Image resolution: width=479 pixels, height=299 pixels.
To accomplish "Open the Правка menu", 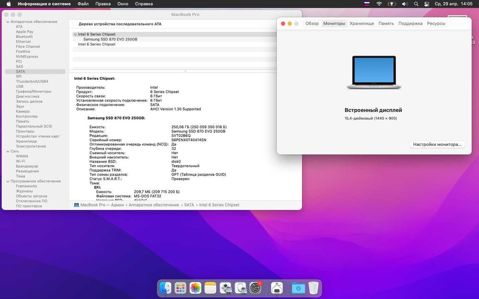I will 103,4.
